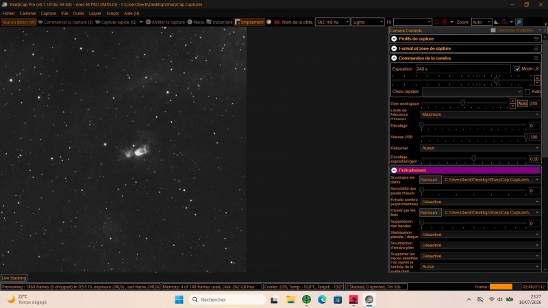The image size is (548, 308).
Task: Pause the capture
Action: [196, 22]
